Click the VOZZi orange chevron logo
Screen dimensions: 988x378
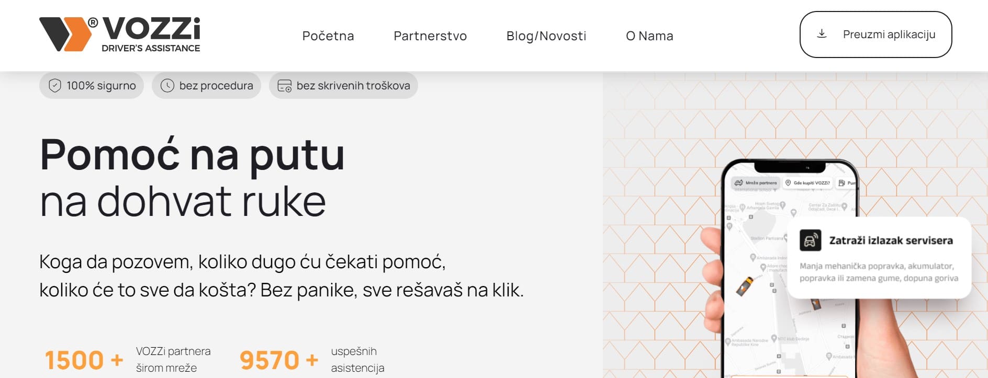66,35
